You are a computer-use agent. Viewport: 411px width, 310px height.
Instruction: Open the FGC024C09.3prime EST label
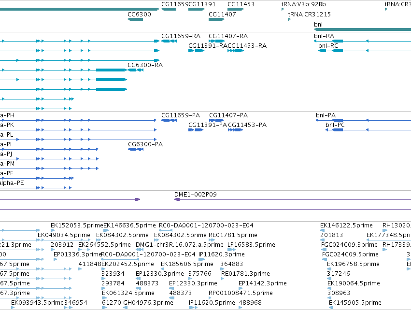click(x=349, y=245)
